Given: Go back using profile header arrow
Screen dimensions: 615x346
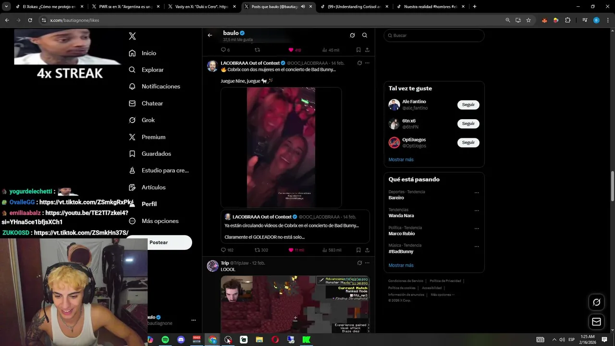Looking at the screenshot, I should [x=210, y=35].
